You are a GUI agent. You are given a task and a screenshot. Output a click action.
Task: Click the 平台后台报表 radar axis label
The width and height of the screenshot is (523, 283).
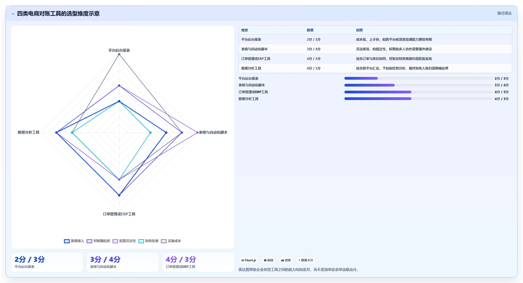coord(119,50)
